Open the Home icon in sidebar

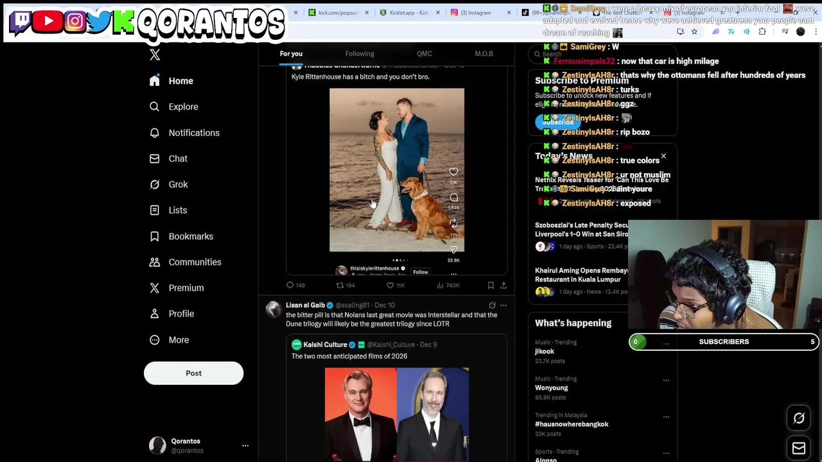click(x=154, y=81)
